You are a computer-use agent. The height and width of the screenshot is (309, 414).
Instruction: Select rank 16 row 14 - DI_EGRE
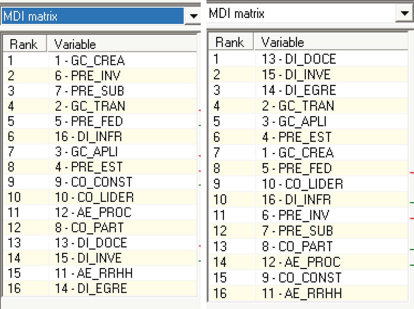pos(100,288)
